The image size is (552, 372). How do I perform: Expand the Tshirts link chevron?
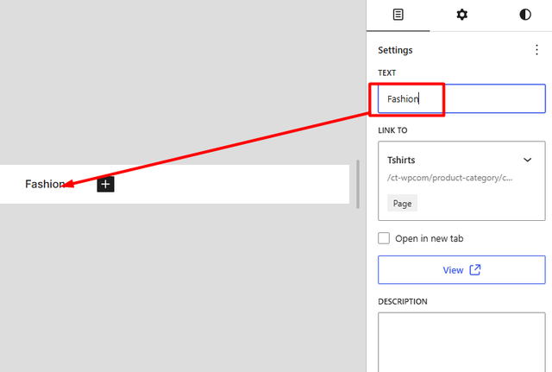click(x=527, y=160)
